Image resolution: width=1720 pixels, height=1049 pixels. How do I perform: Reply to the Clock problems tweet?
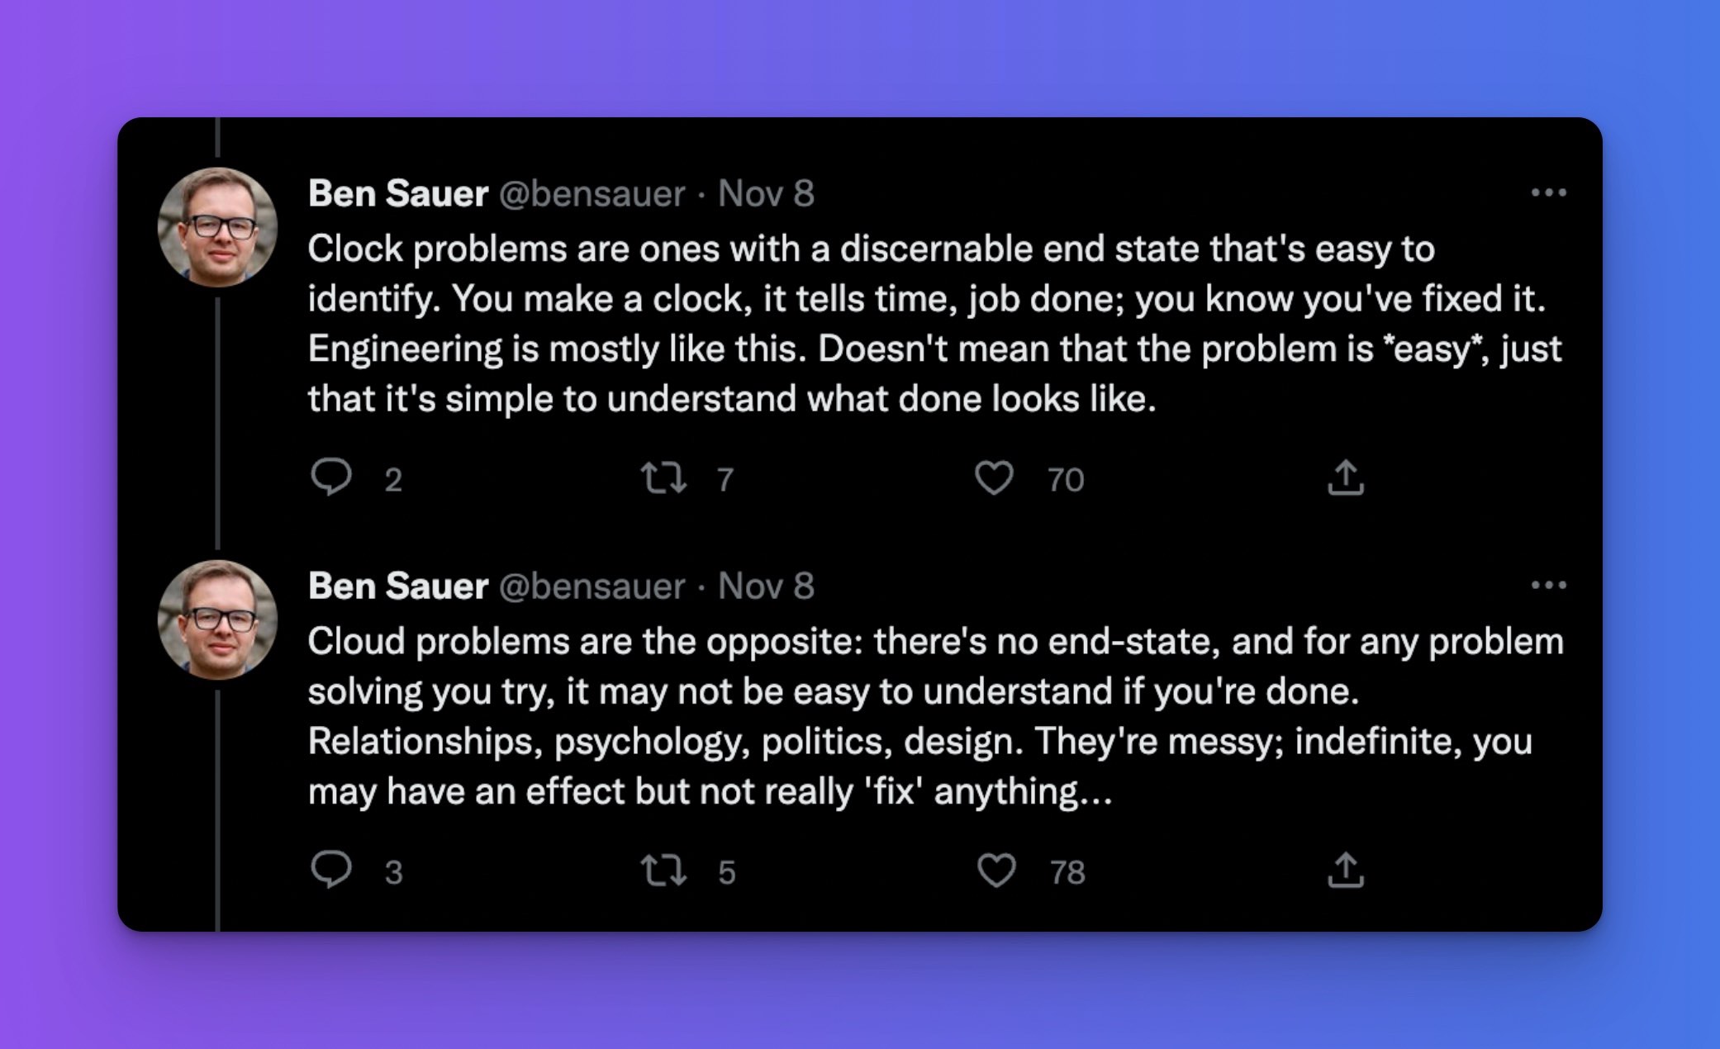tap(332, 477)
